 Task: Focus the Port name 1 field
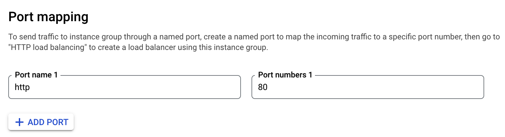[124, 87]
